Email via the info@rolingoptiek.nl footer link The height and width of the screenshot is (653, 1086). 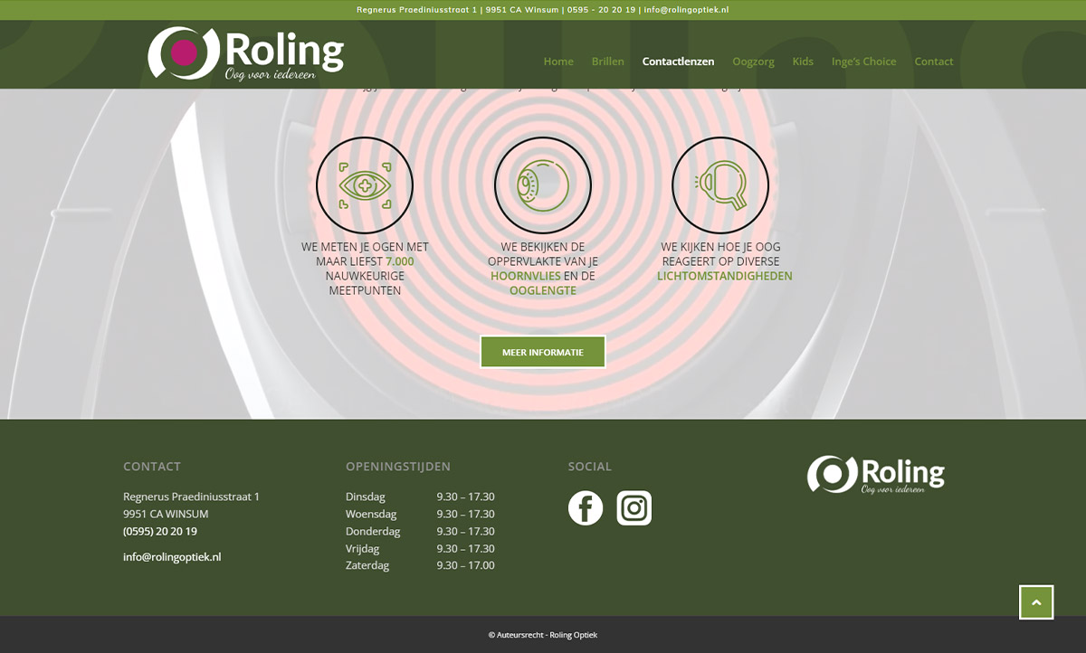pos(172,556)
